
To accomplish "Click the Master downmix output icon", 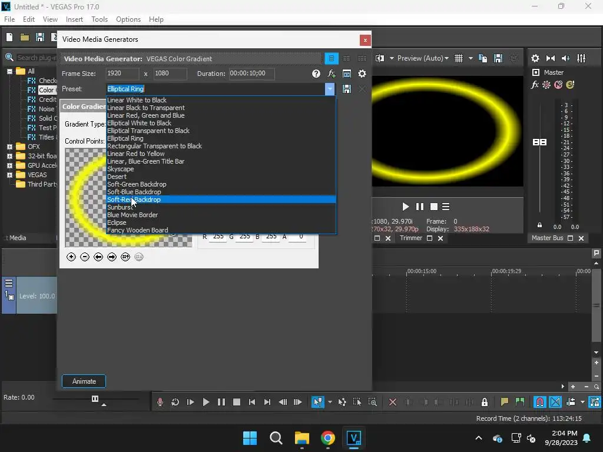I will [551, 58].
